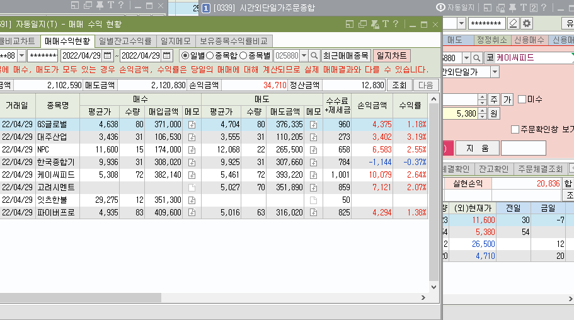The width and height of the screenshot is (574, 320).
Task: Switch to 일지메모 tab
Action: click(176, 41)
